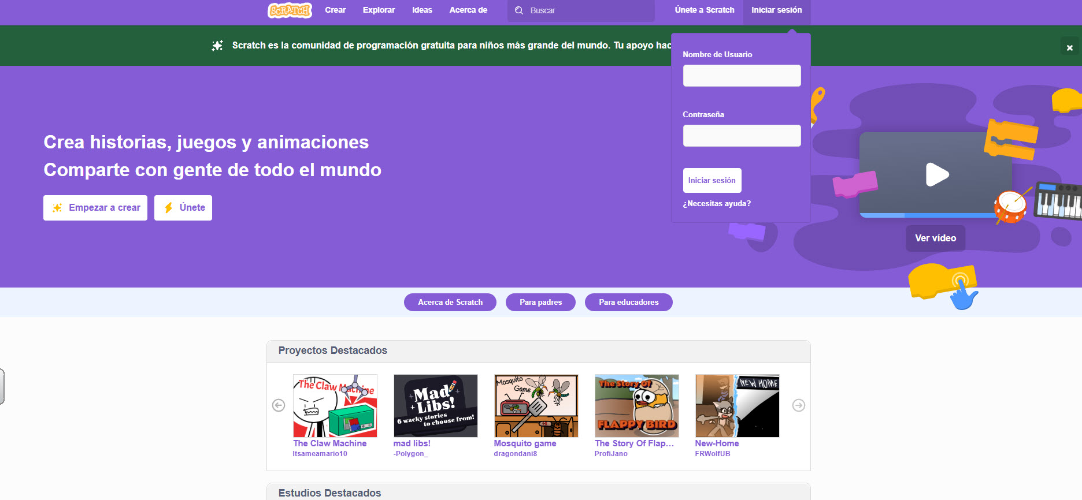Image resolution: width=1082 pixels, height=500 pixels.
Task: Go to next featured projects
Action: [x=799, y=405]
